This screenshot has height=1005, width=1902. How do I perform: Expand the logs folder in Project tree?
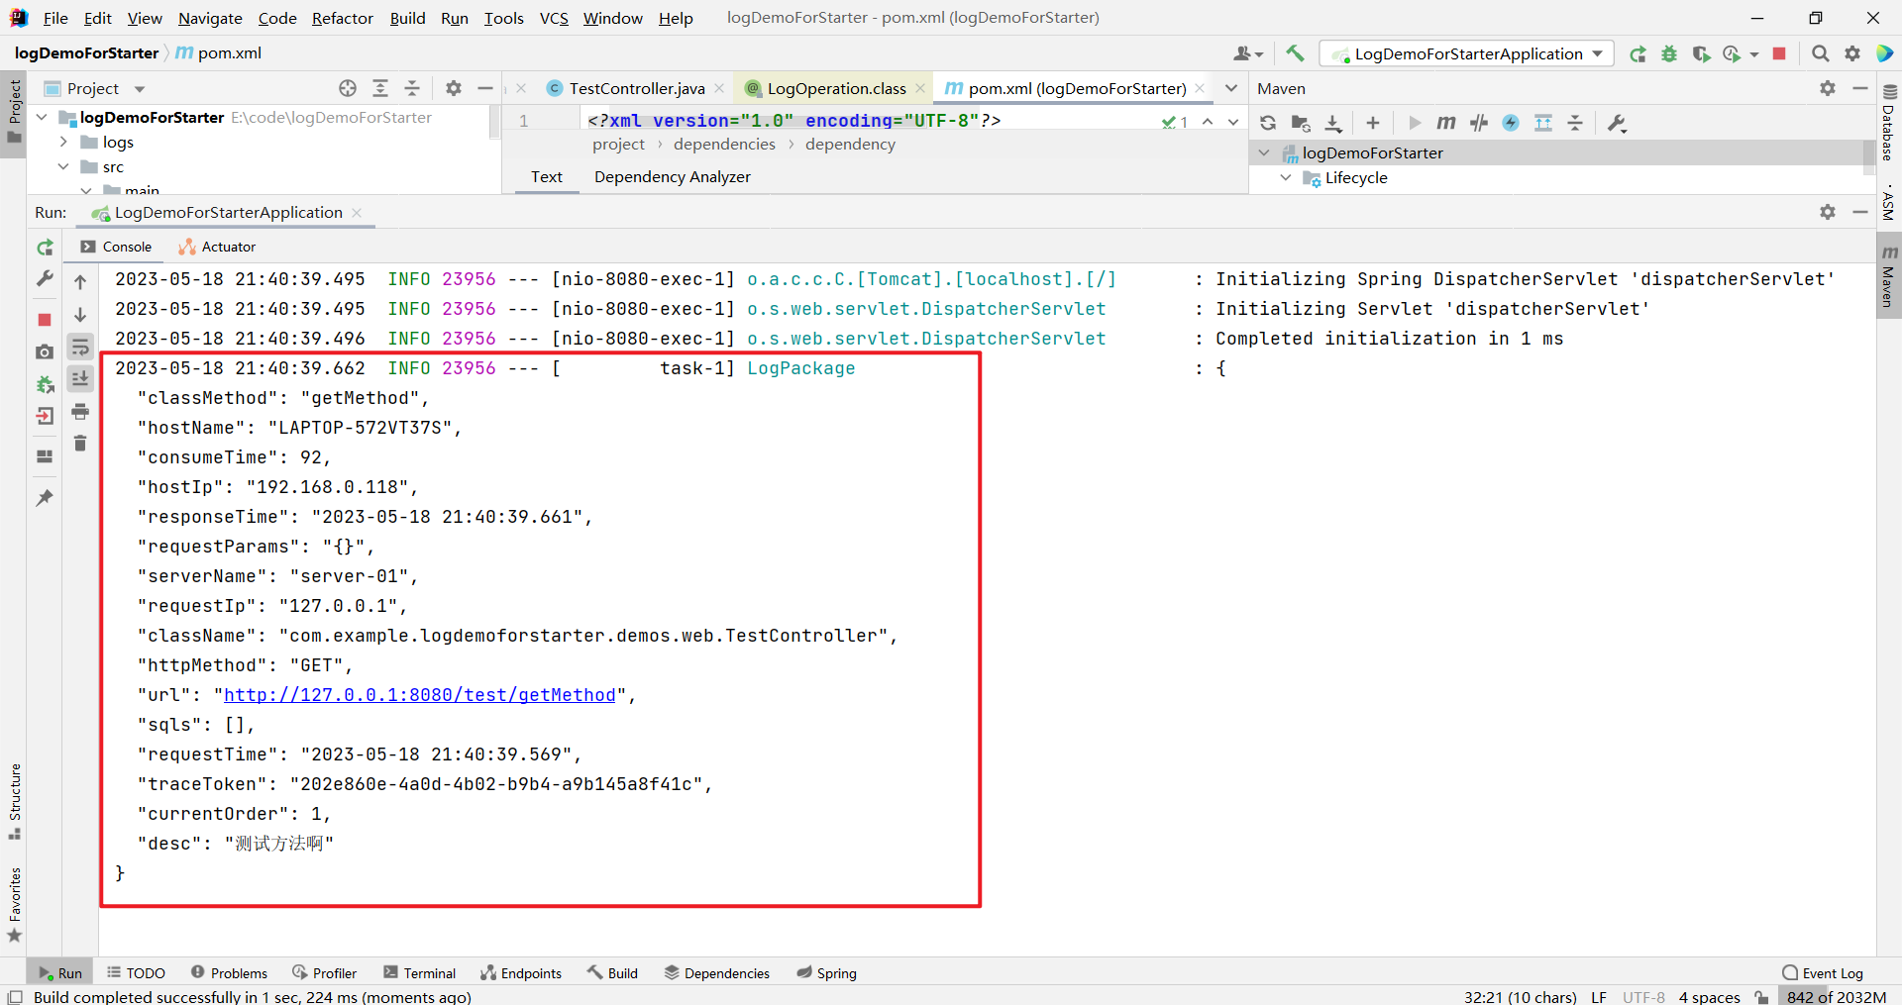(64, 142)
